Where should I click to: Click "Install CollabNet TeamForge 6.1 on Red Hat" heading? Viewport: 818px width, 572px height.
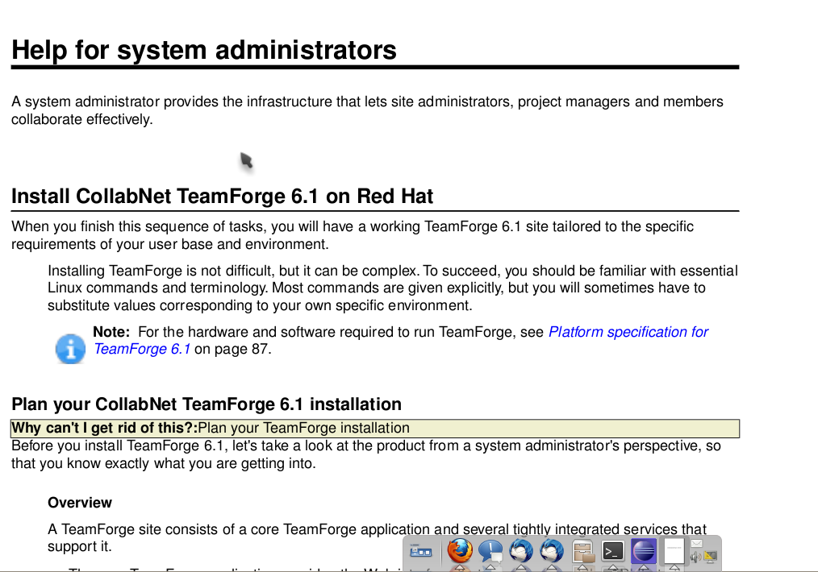click(x=222, y=197)
